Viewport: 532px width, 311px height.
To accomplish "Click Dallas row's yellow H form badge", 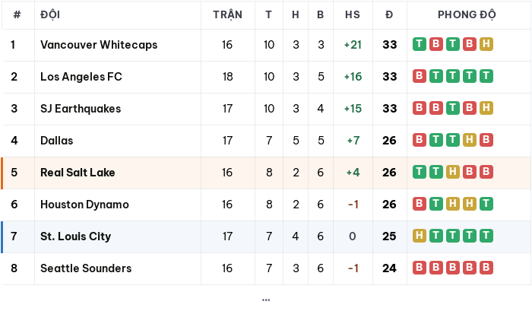I will coord(470,140).
